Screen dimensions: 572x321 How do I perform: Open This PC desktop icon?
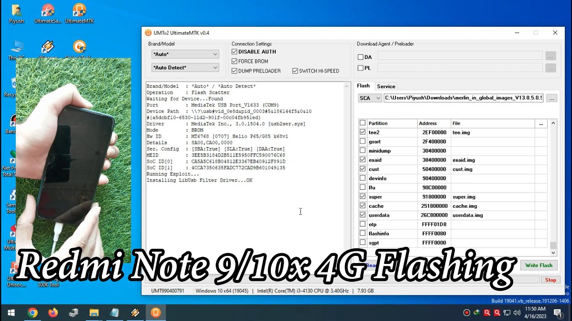click(x=17, y=50)
